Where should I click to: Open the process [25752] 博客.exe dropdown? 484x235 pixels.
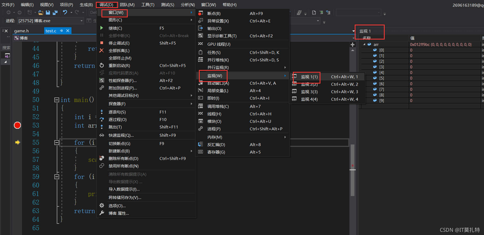pyautogui.click(x=82, y=21)
